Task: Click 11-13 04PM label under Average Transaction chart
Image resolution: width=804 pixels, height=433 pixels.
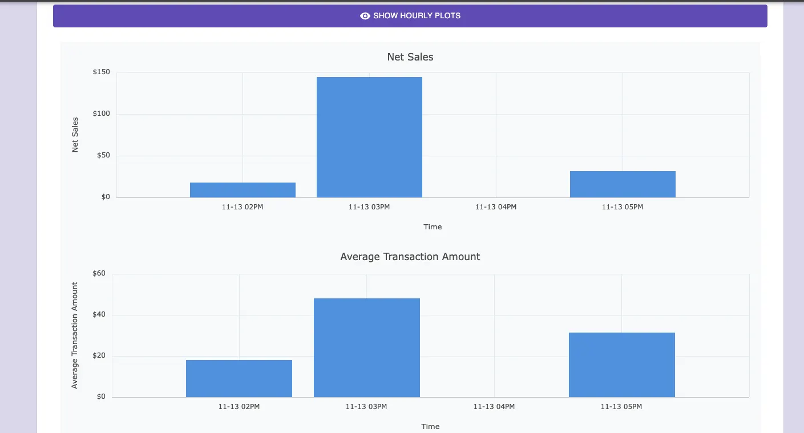Action: (x=494, y=407)
